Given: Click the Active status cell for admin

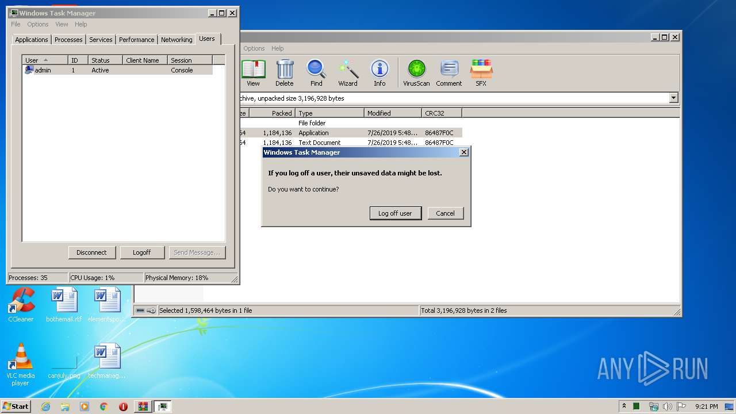Looking at the screenshot, I should (100, 70).
